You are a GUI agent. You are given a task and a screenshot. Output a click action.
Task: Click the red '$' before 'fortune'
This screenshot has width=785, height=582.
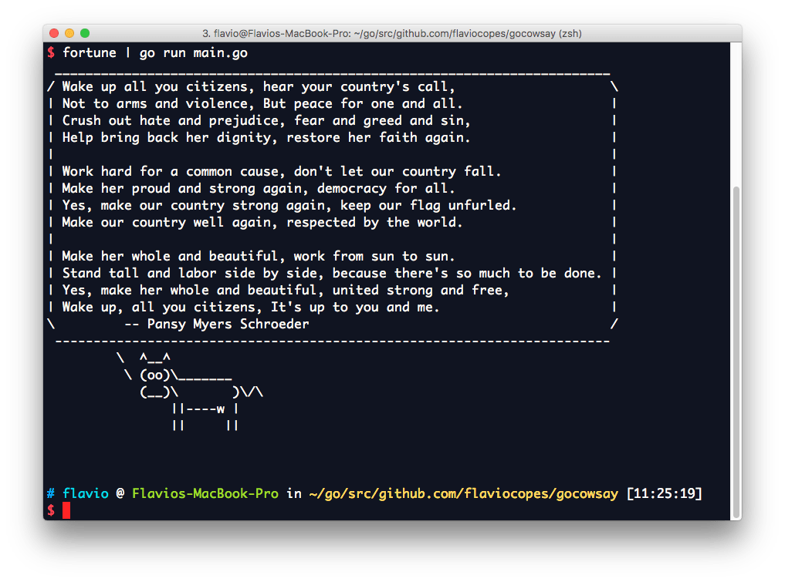(x=50, y=52)
